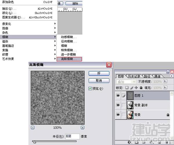Expand the 杂色 submenu arrow
Viewport: 174px width, 145px height.
pos(55,32)
